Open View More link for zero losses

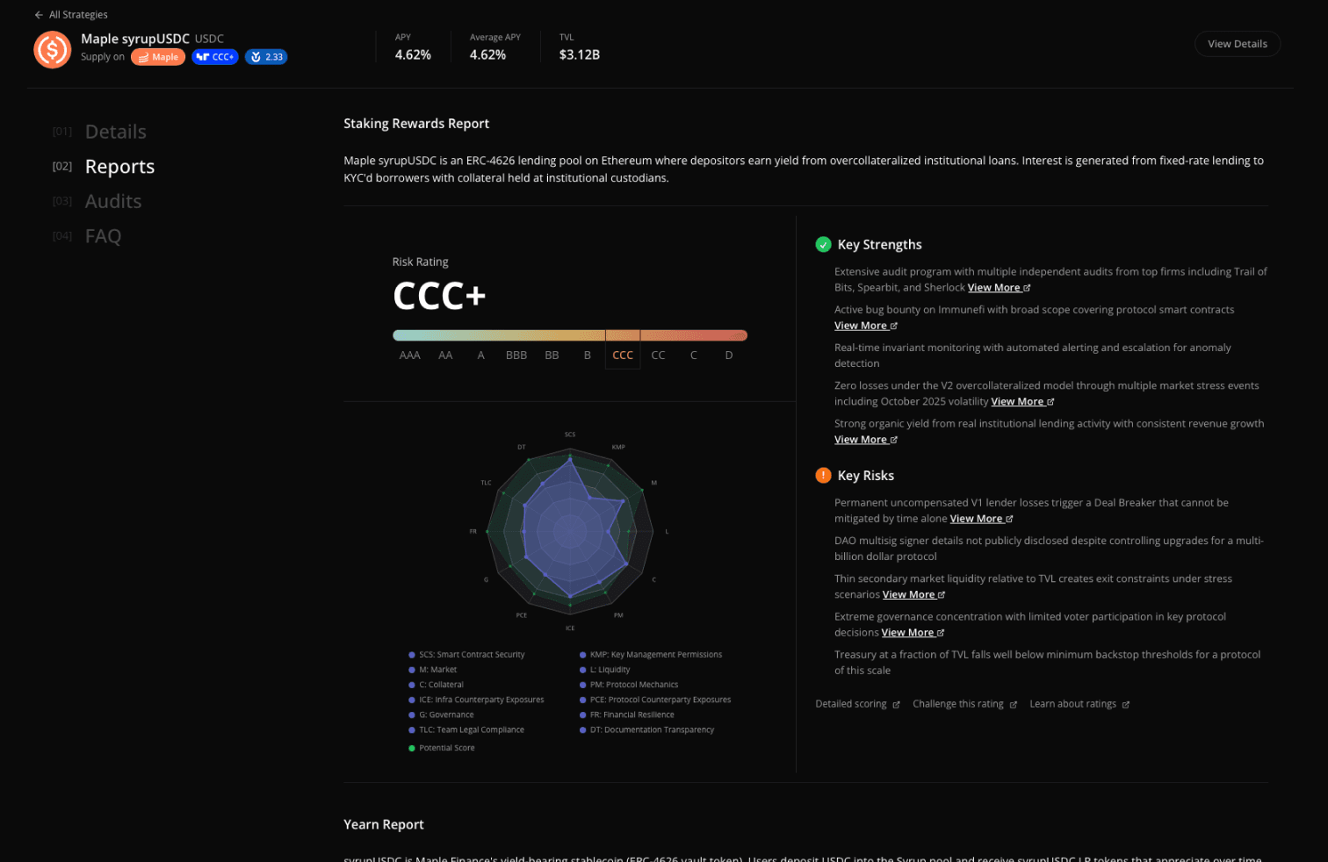pos(1022,402)
